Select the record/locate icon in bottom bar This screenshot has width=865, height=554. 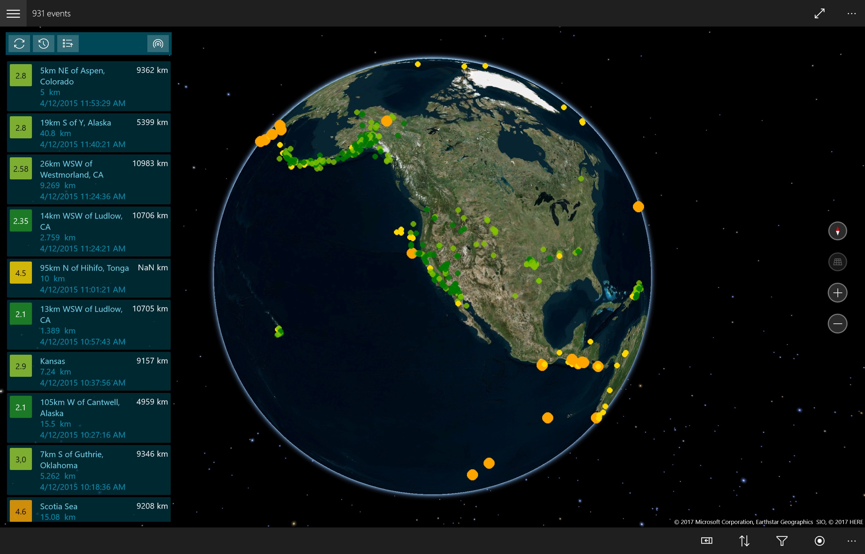pyautogui.click(x=819, y=541)
